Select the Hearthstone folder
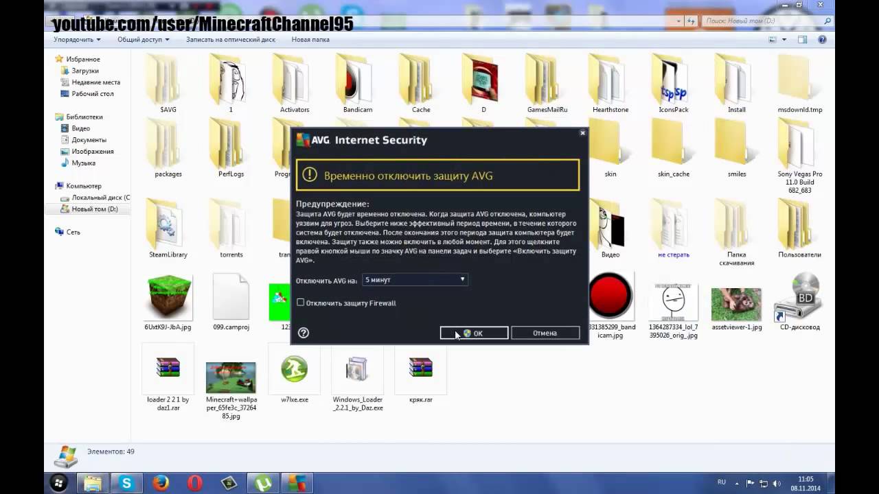 610,84
